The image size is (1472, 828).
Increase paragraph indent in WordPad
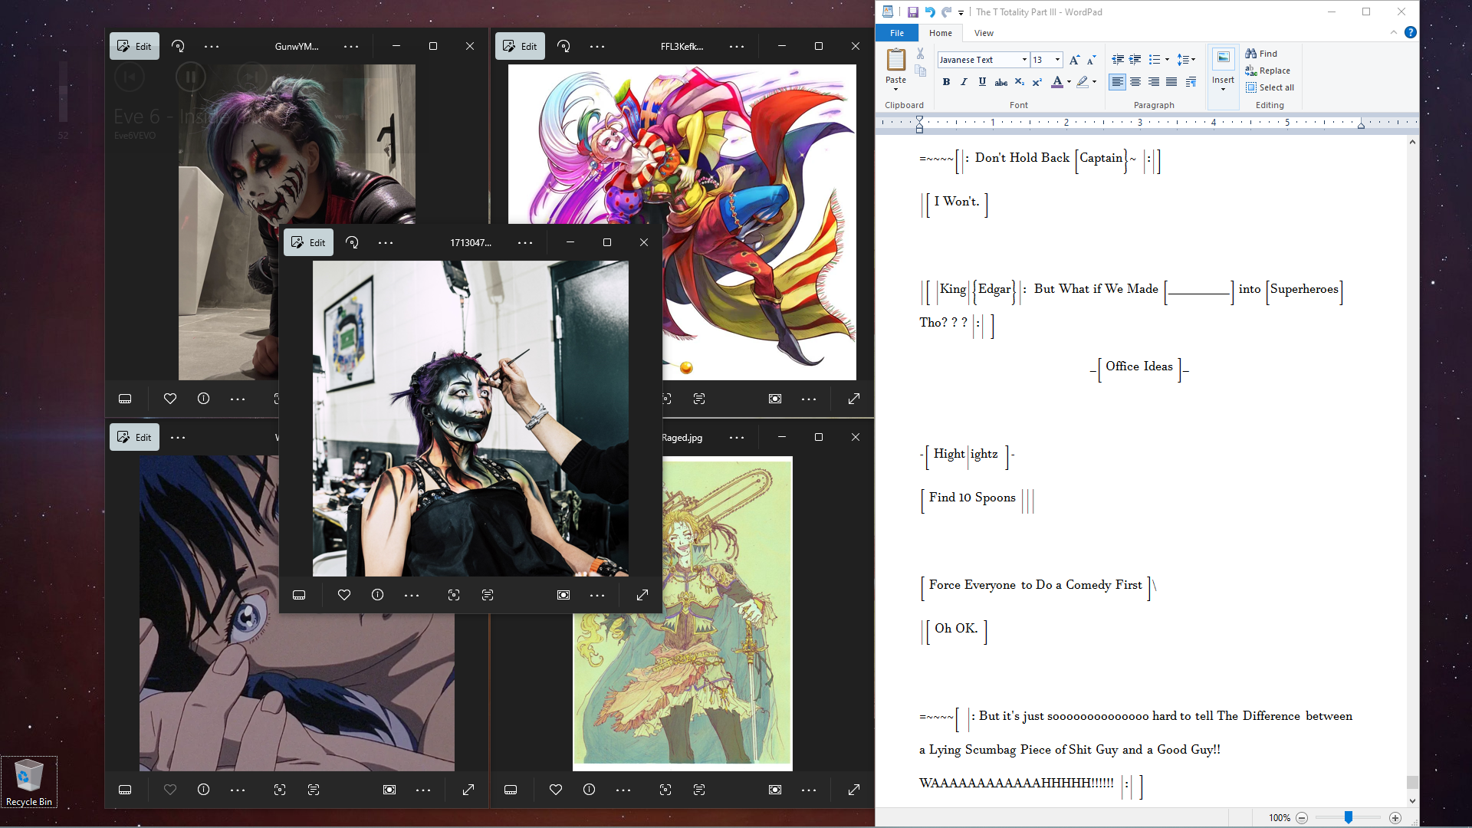click(1135, 60)
